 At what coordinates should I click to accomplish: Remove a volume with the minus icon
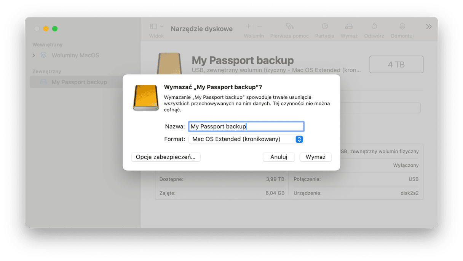click(260, 26)
